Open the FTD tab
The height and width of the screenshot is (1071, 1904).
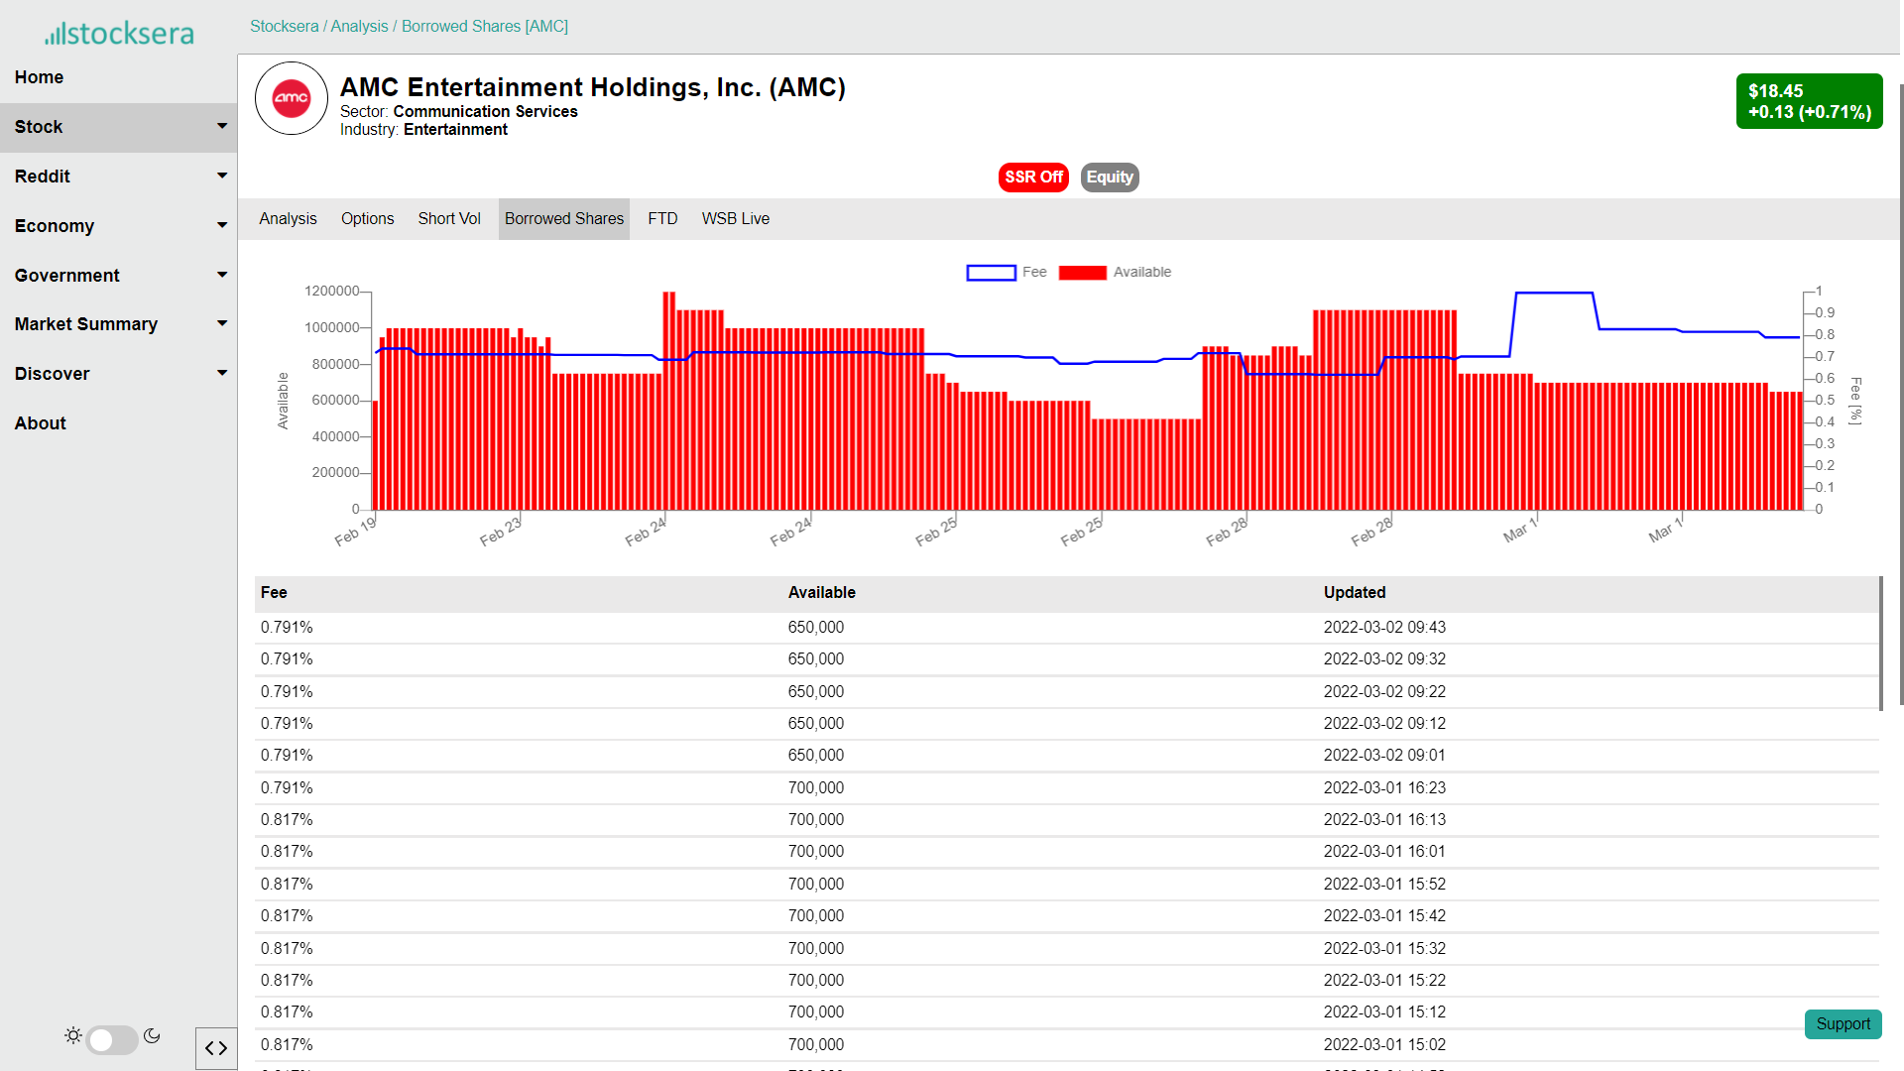662,219
